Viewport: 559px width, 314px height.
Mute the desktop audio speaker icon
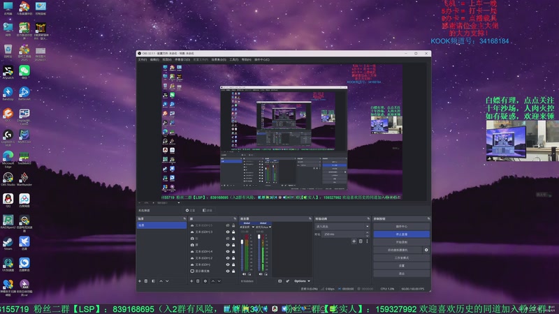tap(244, 274)
